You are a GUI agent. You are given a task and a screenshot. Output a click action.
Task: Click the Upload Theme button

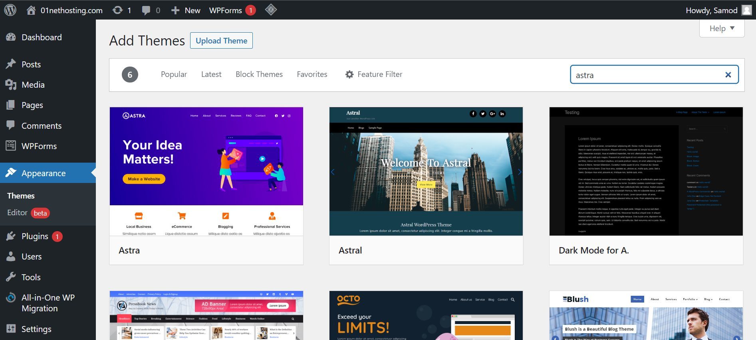(x=221, y=41)
